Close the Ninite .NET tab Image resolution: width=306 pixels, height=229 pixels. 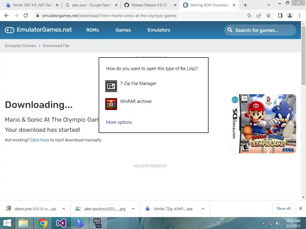click(57, 5)
